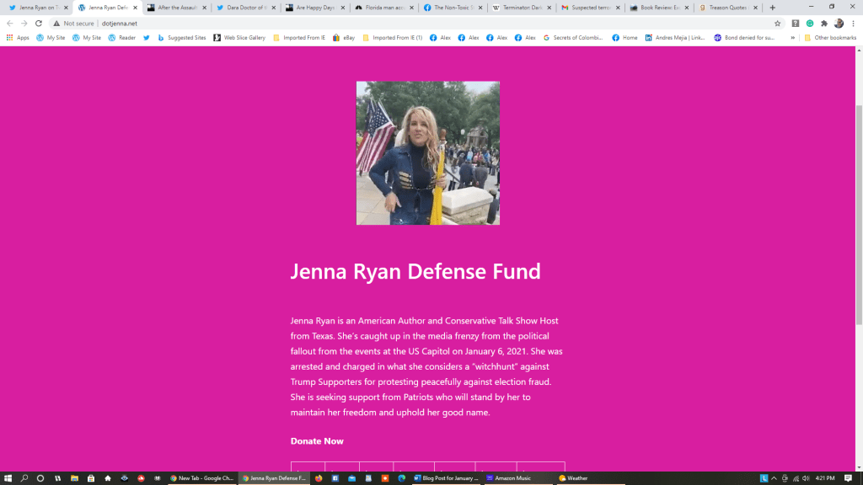The width and height of the screenshot is (863, 485).
Task: Open Chrome's three-dot menu
Action: click(853, 24)
